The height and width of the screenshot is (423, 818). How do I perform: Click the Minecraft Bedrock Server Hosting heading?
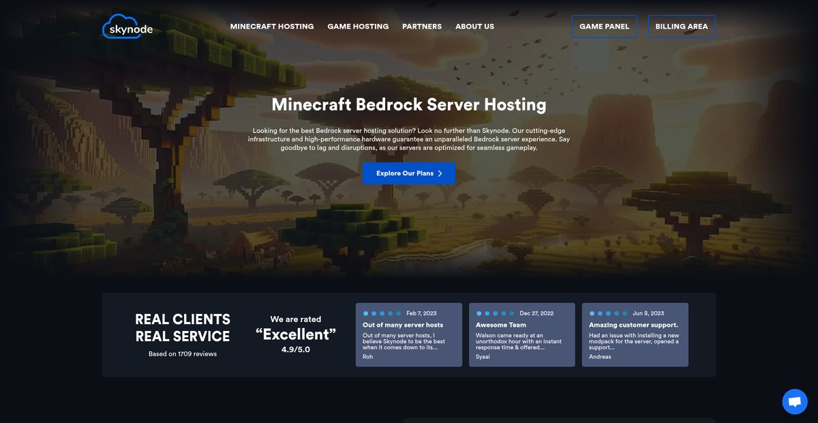tap(409, 104)
